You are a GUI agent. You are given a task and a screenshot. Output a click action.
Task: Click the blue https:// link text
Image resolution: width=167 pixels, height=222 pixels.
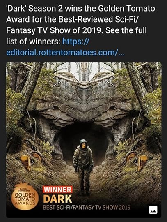(x=76, y=42)
